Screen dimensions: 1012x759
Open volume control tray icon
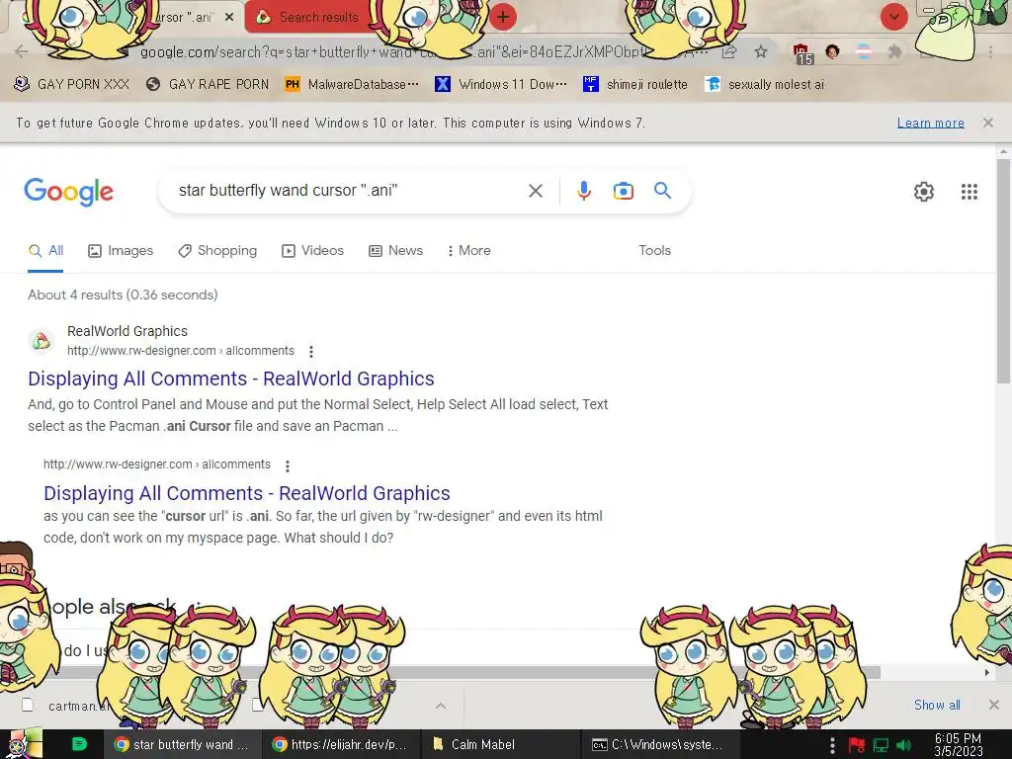(903, 745)
